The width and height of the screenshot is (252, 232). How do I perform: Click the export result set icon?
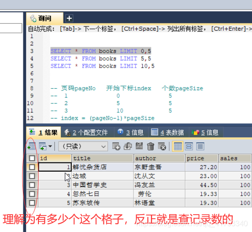point(32,146)
